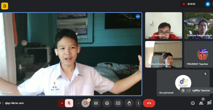Show the participants list
This screenshot has width=213, height=110.
[x=201, y=103]
